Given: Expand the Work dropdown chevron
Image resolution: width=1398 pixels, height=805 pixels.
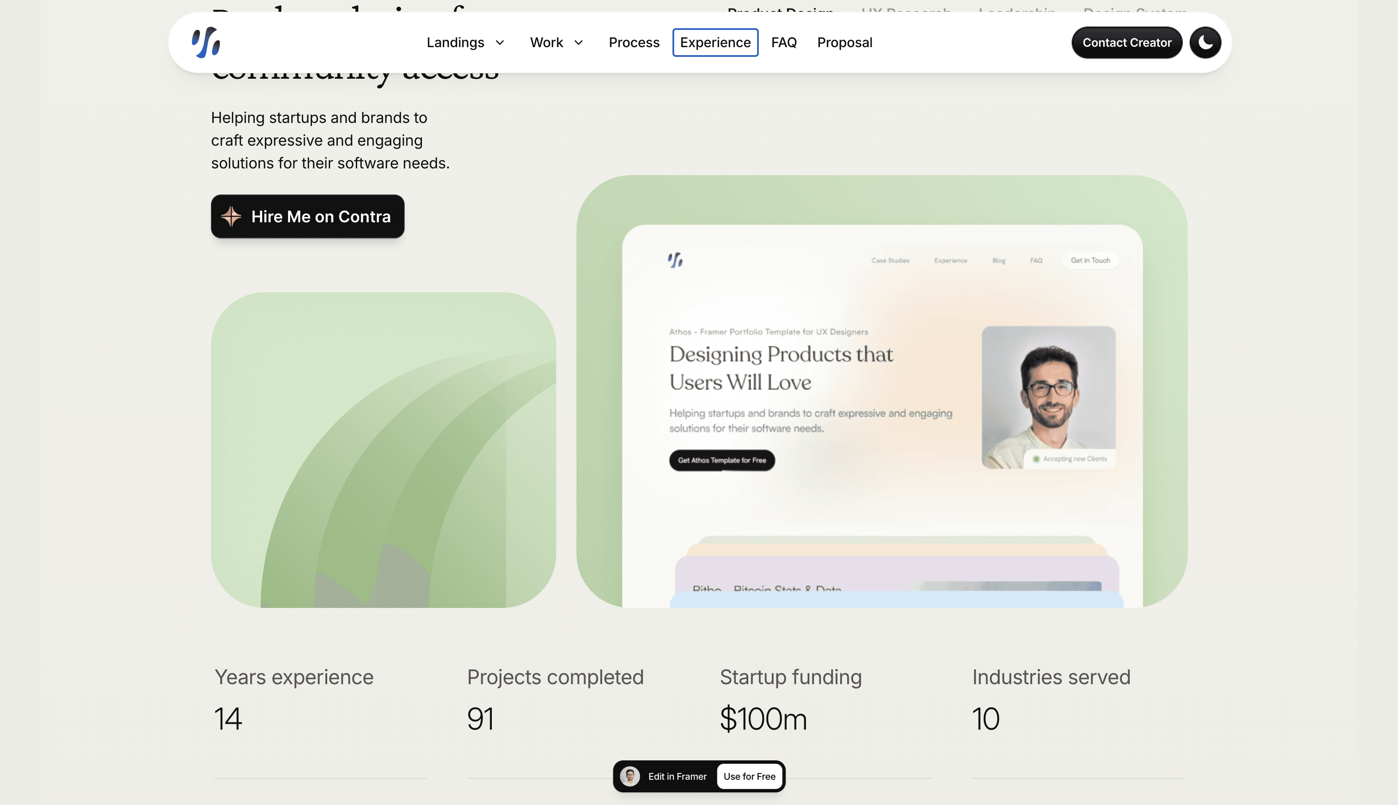Looking at the screenshot, I should (x=578, y=43).
